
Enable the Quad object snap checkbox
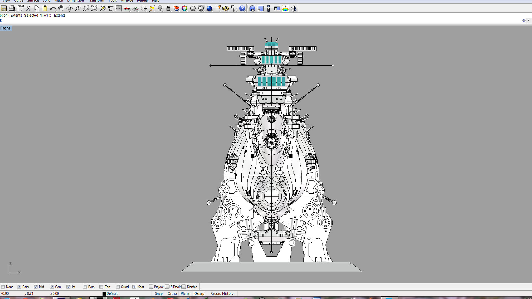point(118,287)
